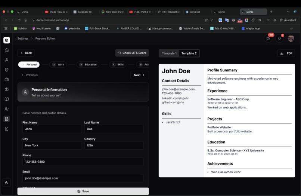This screenshot has width=301, height=196.
Task: Bookmark page with star icon
Action: [206, 20]
